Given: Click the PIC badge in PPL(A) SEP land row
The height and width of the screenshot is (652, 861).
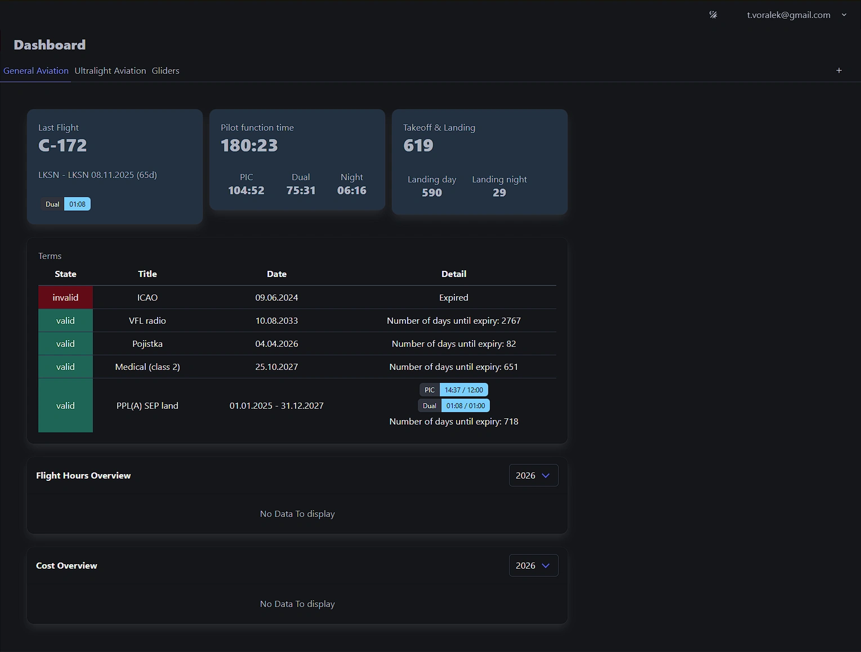Looking at the screenshot, I should [429, 390].
